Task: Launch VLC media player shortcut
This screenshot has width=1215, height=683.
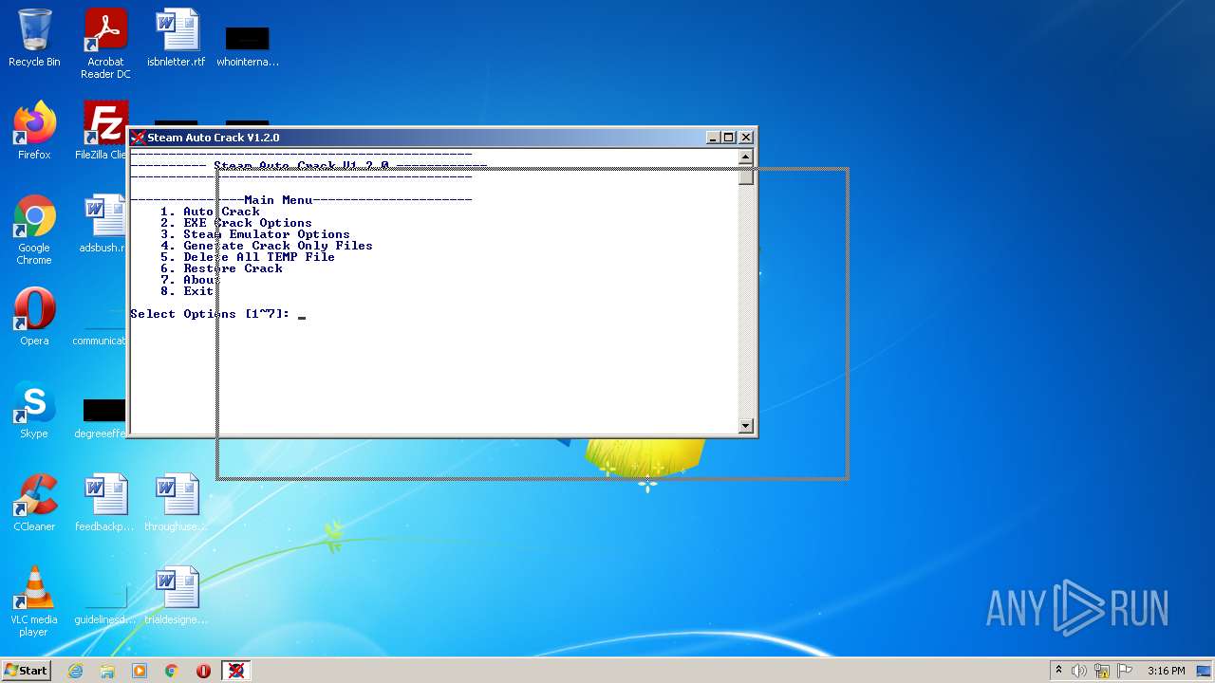Action: click(x=34, y=602)
